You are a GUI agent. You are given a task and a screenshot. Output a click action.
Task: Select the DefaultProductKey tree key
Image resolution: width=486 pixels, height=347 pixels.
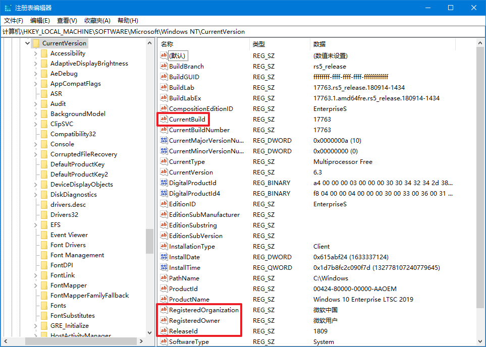coord(78,164)
